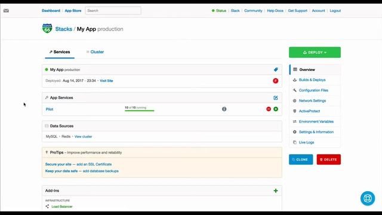
Task: Click the Overview table icon
Action: tap(295, 69)
